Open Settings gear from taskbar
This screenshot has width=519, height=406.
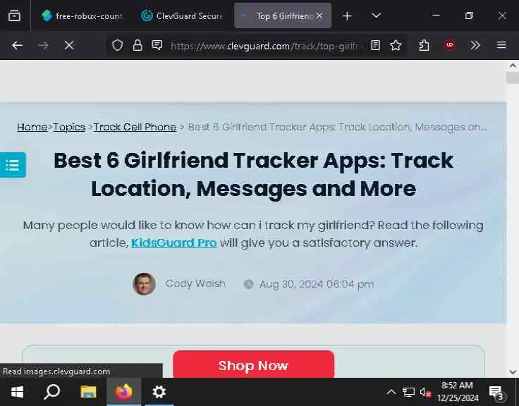pos(159,392)
